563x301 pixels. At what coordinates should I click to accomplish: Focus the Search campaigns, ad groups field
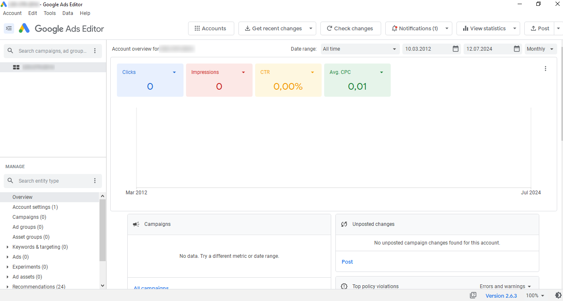pos(52,51)
